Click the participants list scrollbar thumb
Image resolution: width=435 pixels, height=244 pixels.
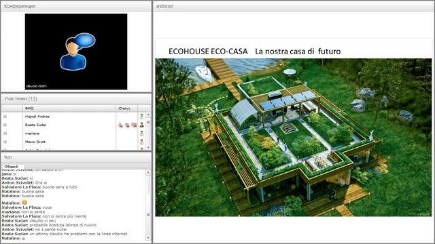tap(148, 122)
